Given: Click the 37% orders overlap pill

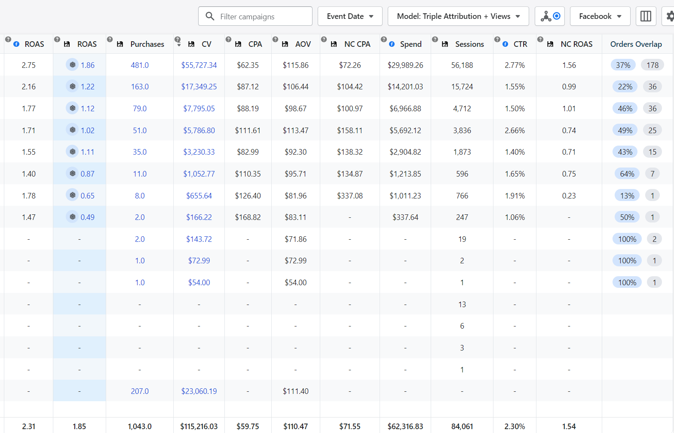Looking at the screenshot, I should [623, 65].
